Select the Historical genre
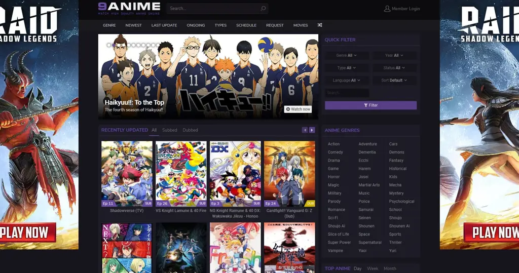Viewport: 519px width, 273px height. click(x=397, y=169)
